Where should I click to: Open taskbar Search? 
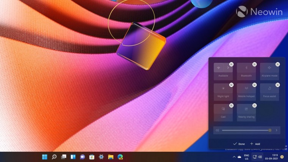[x=54, y=157]
